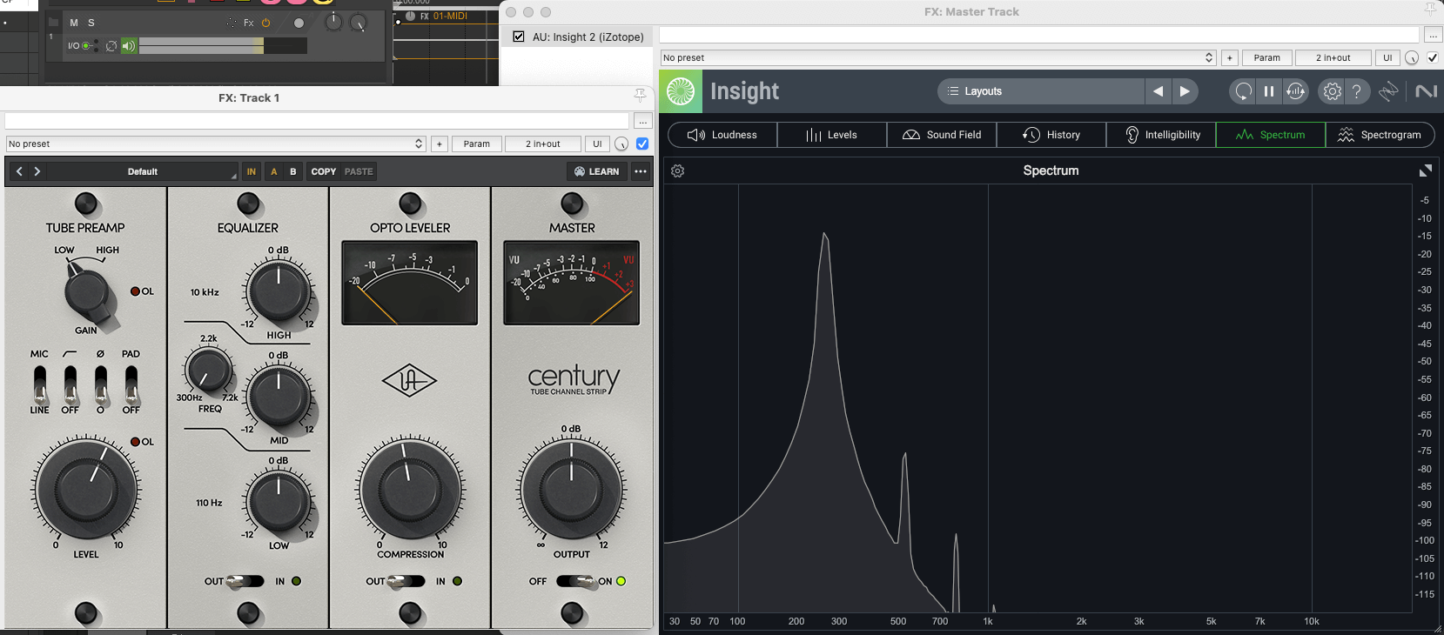Viewport: 1444px width, 635px height.
Task: Pause the Insight meter display
Action: pyautogui.click(x=1269, y=91)
